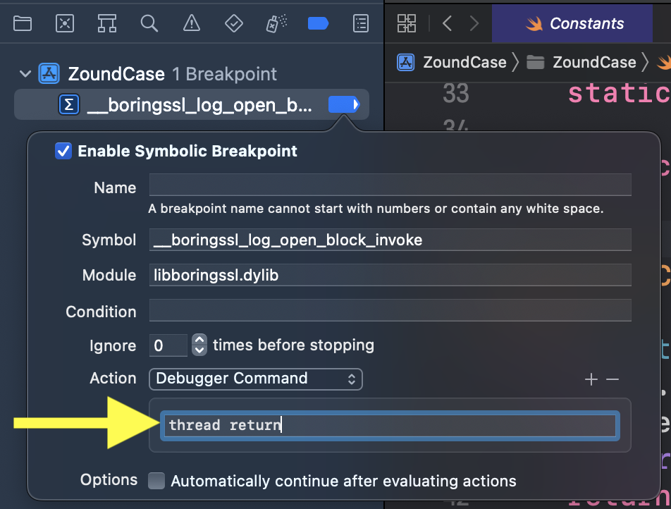Remove the action with minus button
Image resolution: width=671 pixels, height=509 pixels.
click(x=612, y=380)
